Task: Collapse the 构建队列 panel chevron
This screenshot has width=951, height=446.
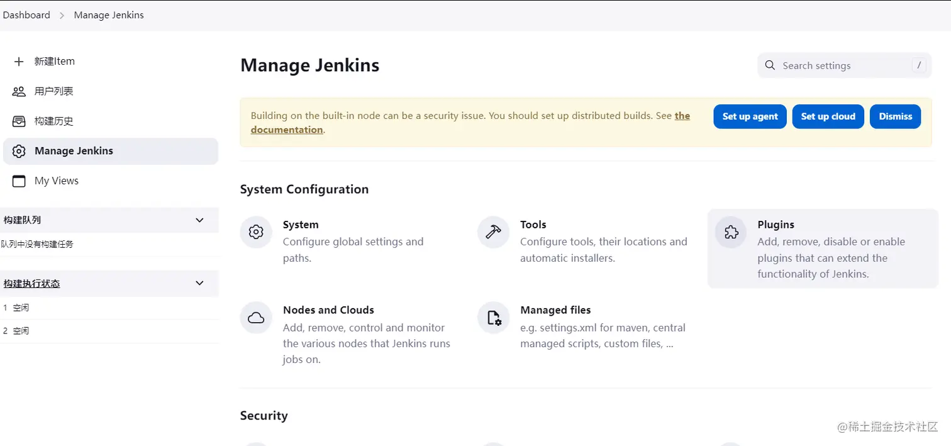Action: [199, 220]
